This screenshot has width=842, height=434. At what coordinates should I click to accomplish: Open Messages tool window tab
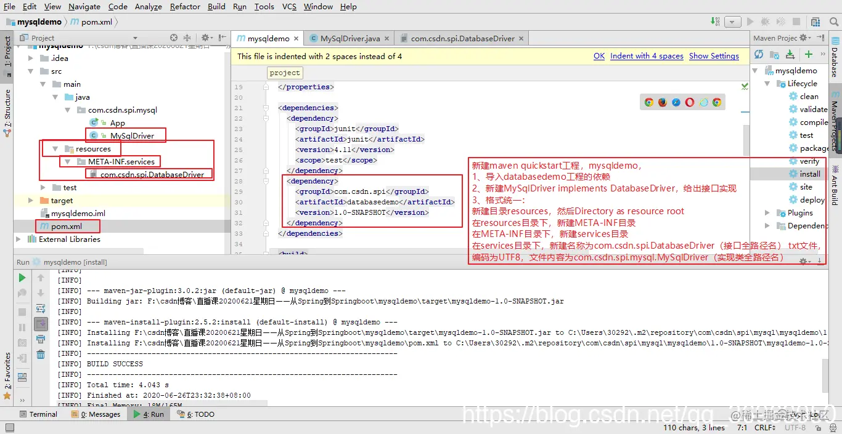[x=96, y=414]
